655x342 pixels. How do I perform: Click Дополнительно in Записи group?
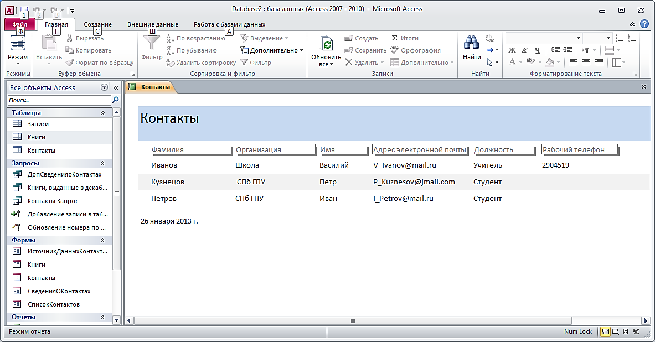click(422, 62)
